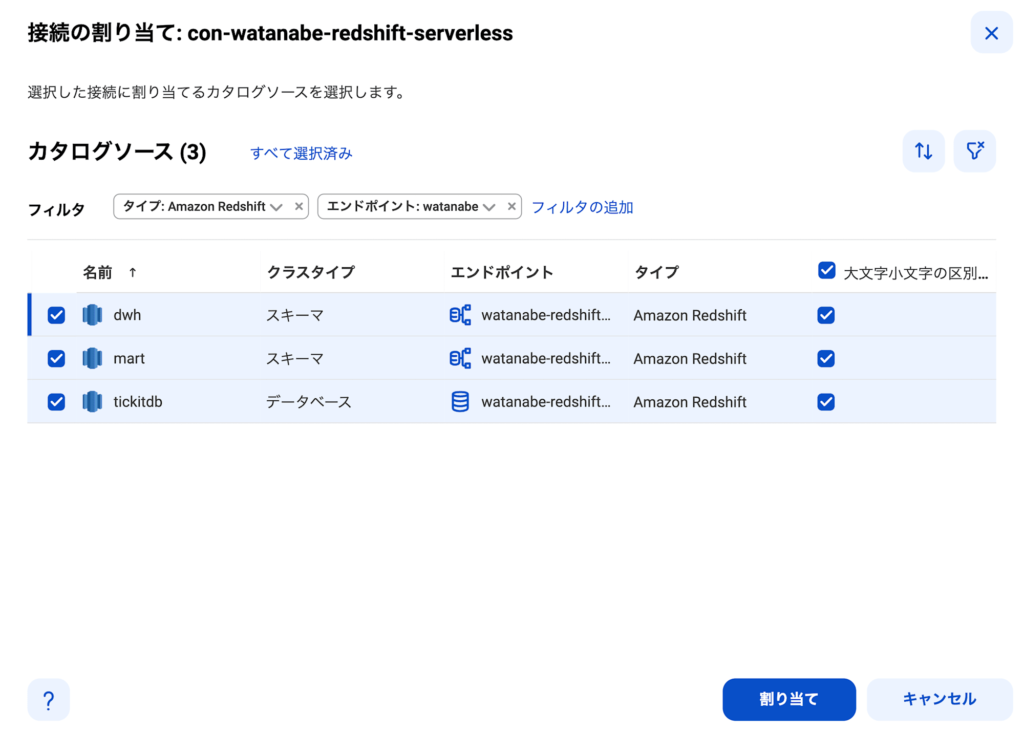Screen dimensions: 1024x733
Task: Expand the エンドポイント: watanabe filter dropdown
Action: click(x=489, y=207)
